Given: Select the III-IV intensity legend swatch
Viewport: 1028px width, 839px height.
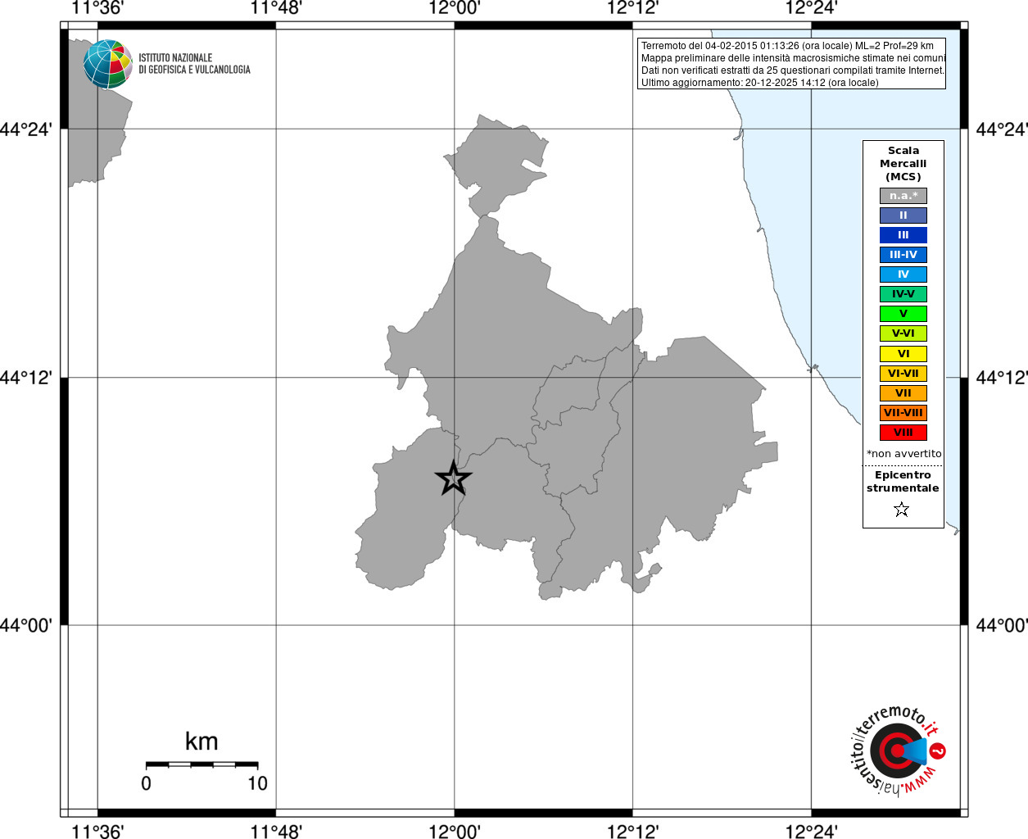Looking at the screenshot, I should pos(903,255).
